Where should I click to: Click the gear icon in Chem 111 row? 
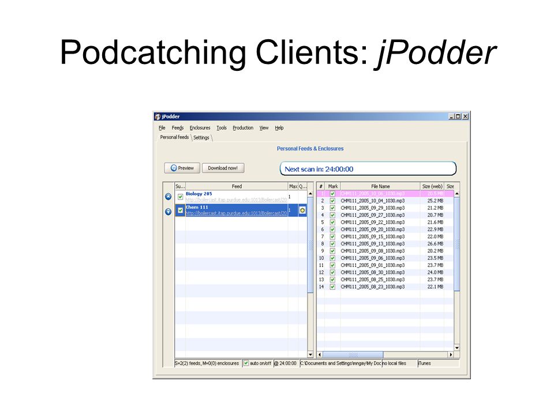pyautogui.click(x=302, y=210)
